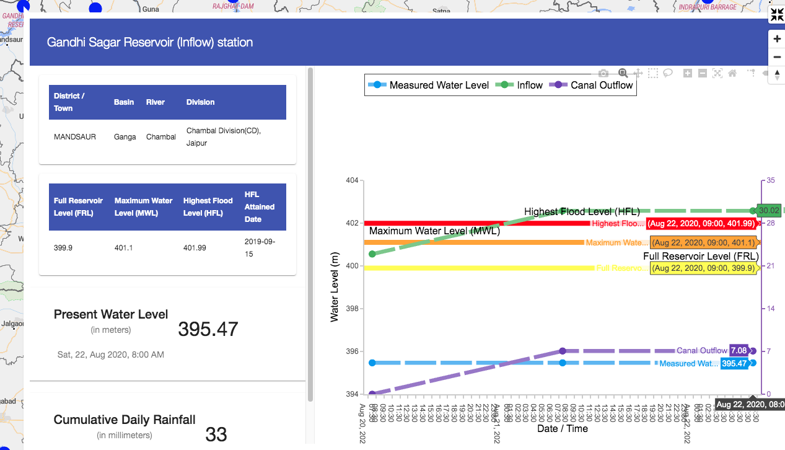Zoom in on the map
This screenshot has height=450, width=785.
(777, 39)
